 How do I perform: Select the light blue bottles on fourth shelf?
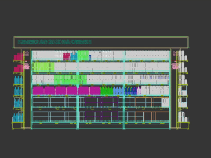(119, 91)
